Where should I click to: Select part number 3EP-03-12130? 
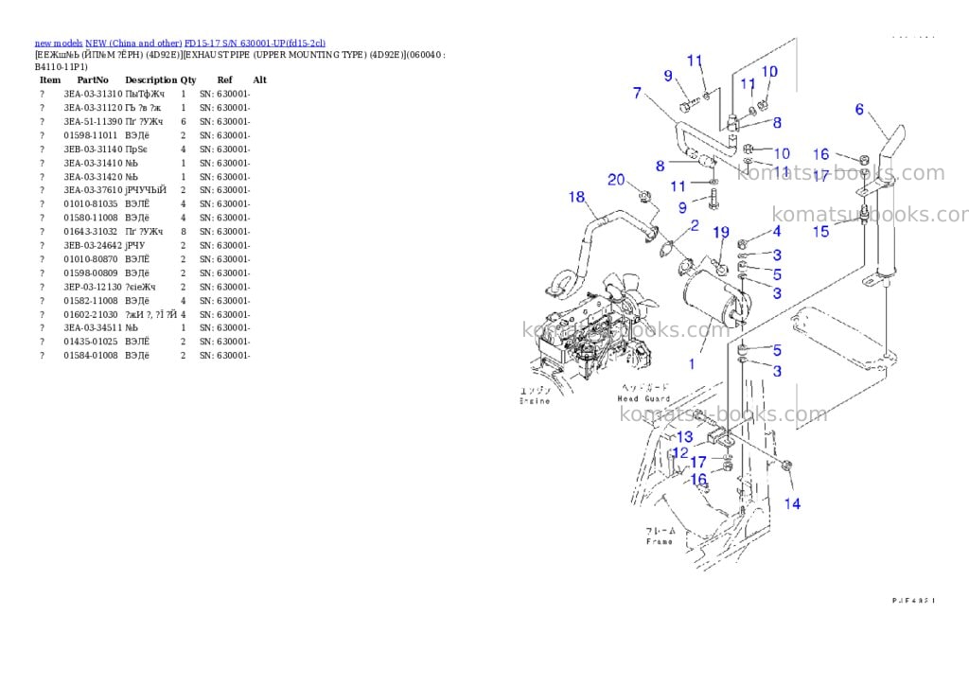point(93,287)
